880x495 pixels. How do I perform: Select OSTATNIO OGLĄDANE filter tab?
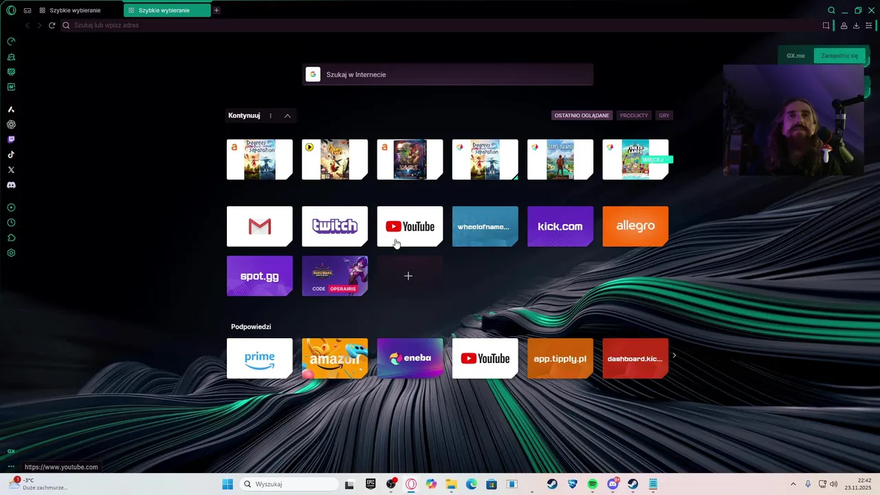[x=582, y=115]
